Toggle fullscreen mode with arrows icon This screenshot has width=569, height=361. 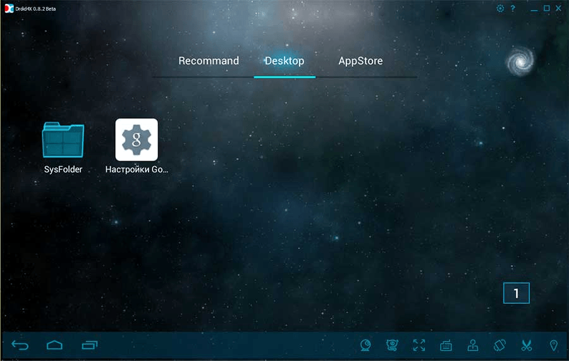point(419,345)
